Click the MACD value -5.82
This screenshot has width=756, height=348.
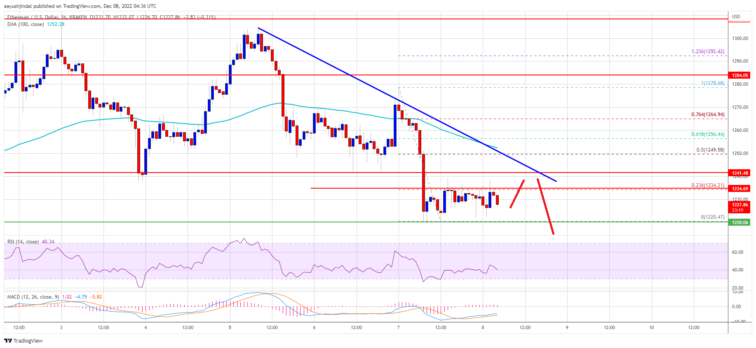pos(97,297)
